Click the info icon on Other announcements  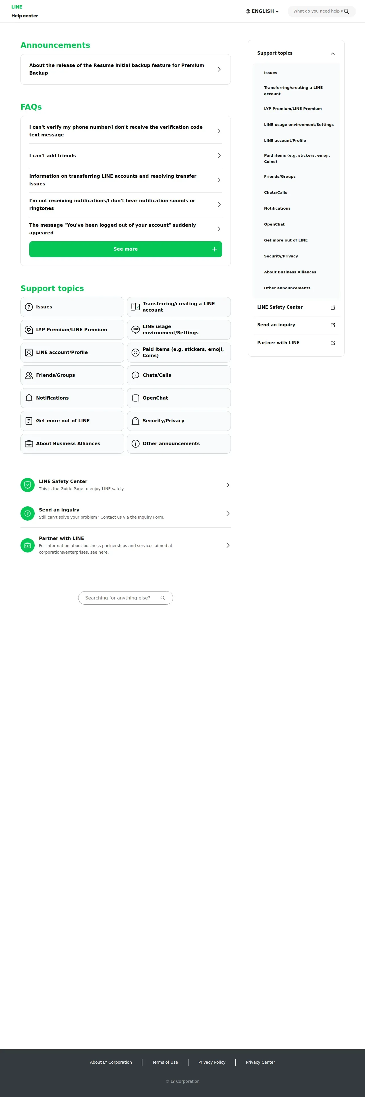(x=136, y=443)
